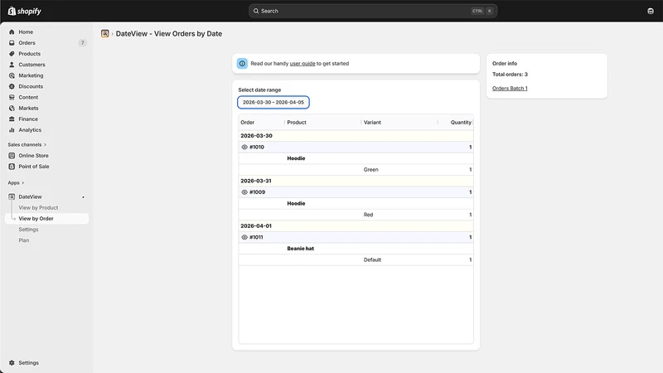View order #1010 via eye icon
Screen dimensions: 663x373
coord(244,148)
